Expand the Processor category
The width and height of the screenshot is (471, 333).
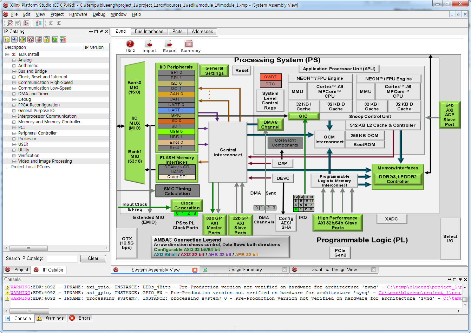14,139
